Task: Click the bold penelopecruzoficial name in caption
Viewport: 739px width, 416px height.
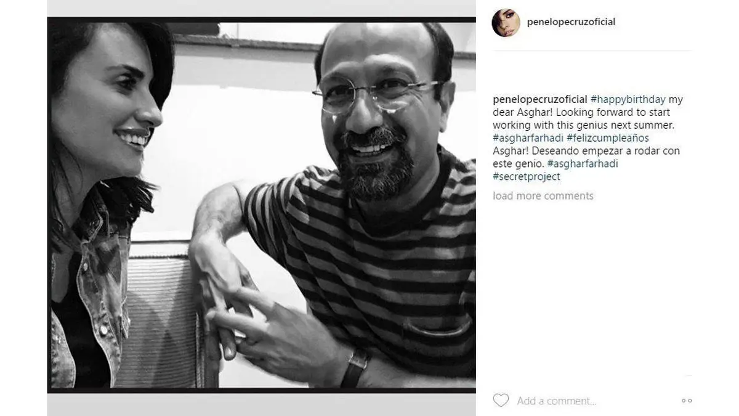Action: [540, 100]
